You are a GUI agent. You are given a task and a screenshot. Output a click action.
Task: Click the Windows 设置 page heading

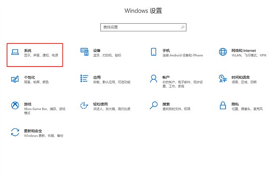(x=143, y=11)
